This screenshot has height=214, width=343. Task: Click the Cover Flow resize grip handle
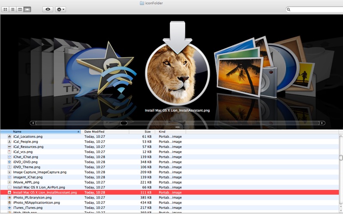[178, 127]
